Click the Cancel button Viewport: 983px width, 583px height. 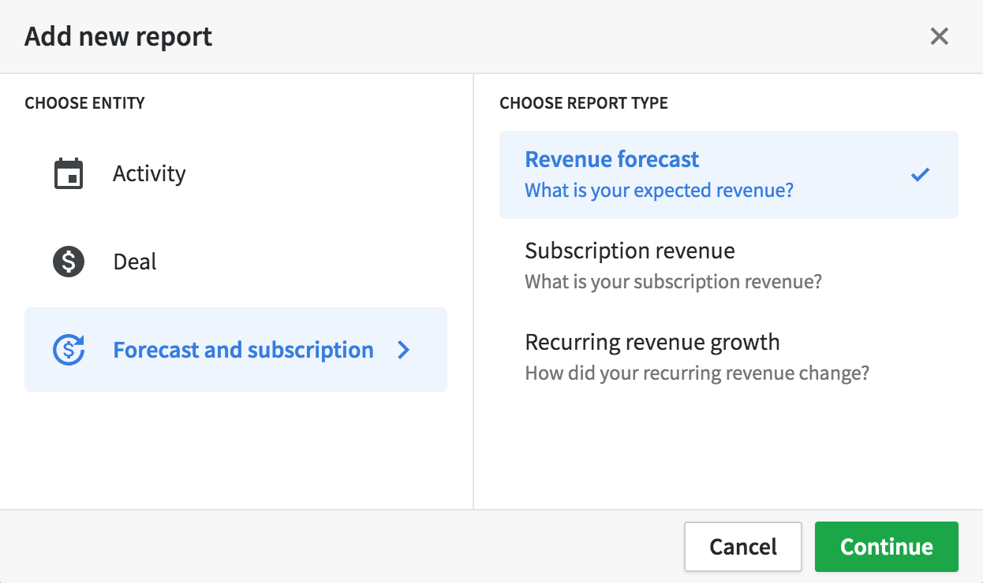tap(743, 547)
